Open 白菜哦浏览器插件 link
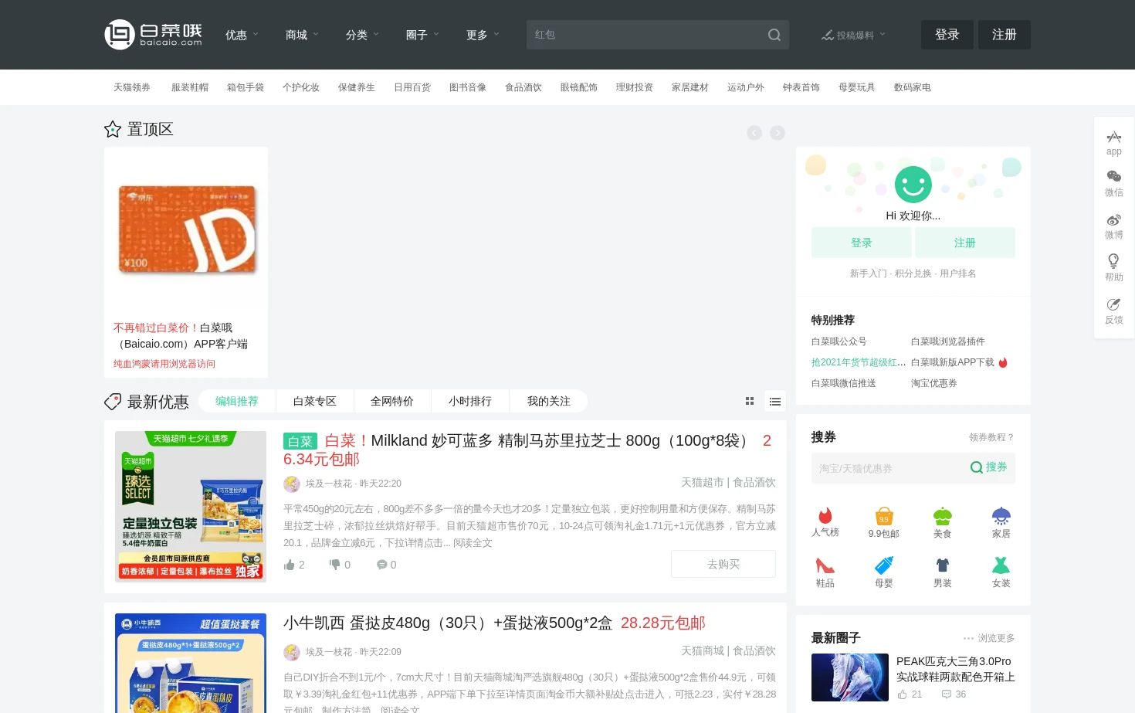The height and width of the screenshot is (713, 1135). click(x=948, y=341)
